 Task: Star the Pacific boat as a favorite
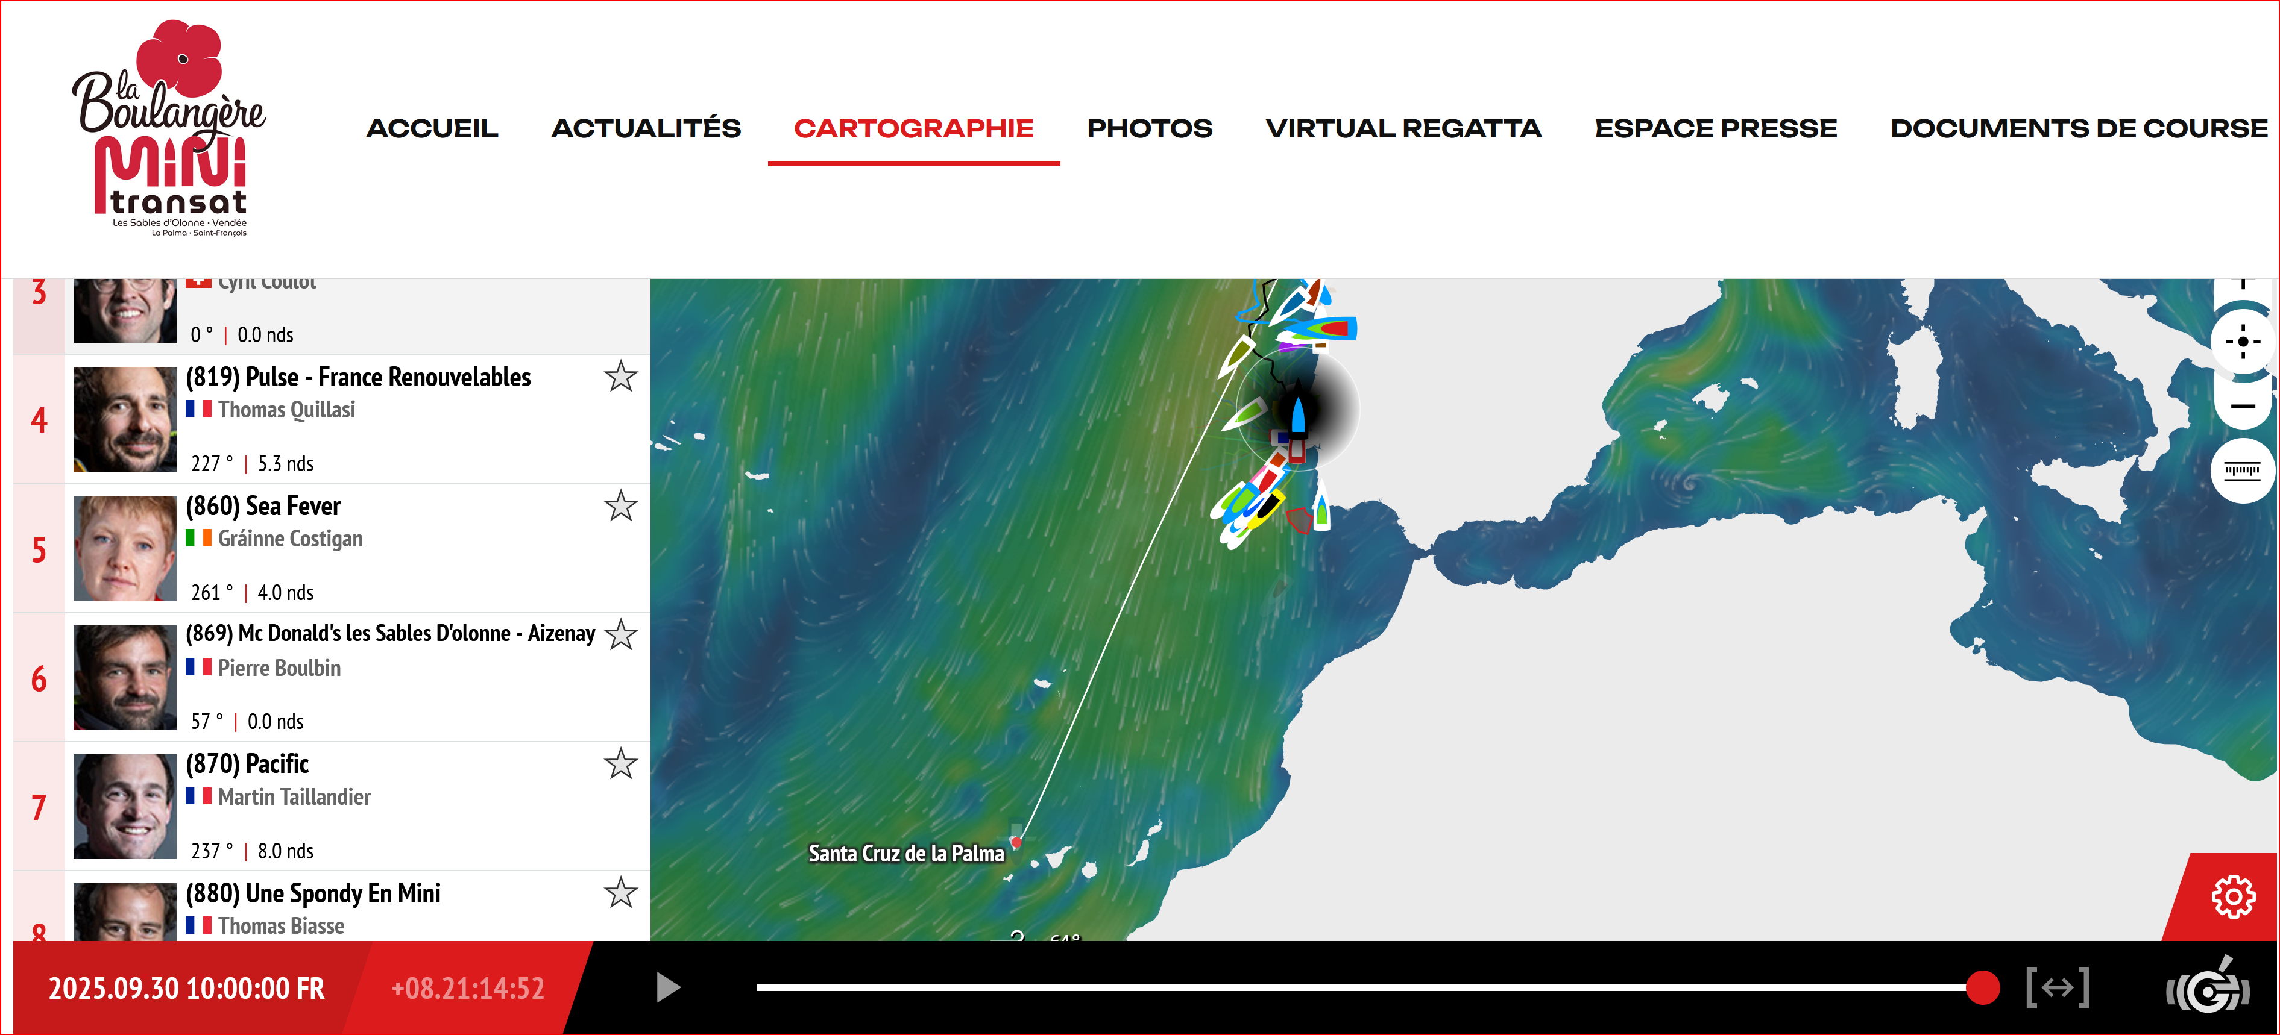[x=620, y=763]
